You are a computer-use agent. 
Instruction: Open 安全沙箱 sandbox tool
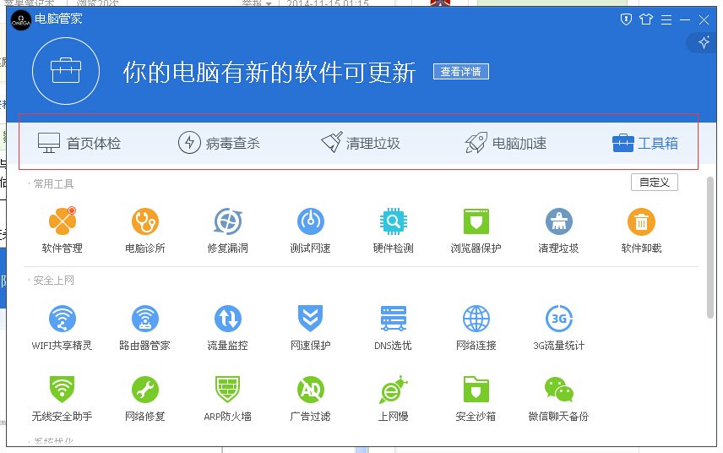pyautogui.click(x=476, y=399)
